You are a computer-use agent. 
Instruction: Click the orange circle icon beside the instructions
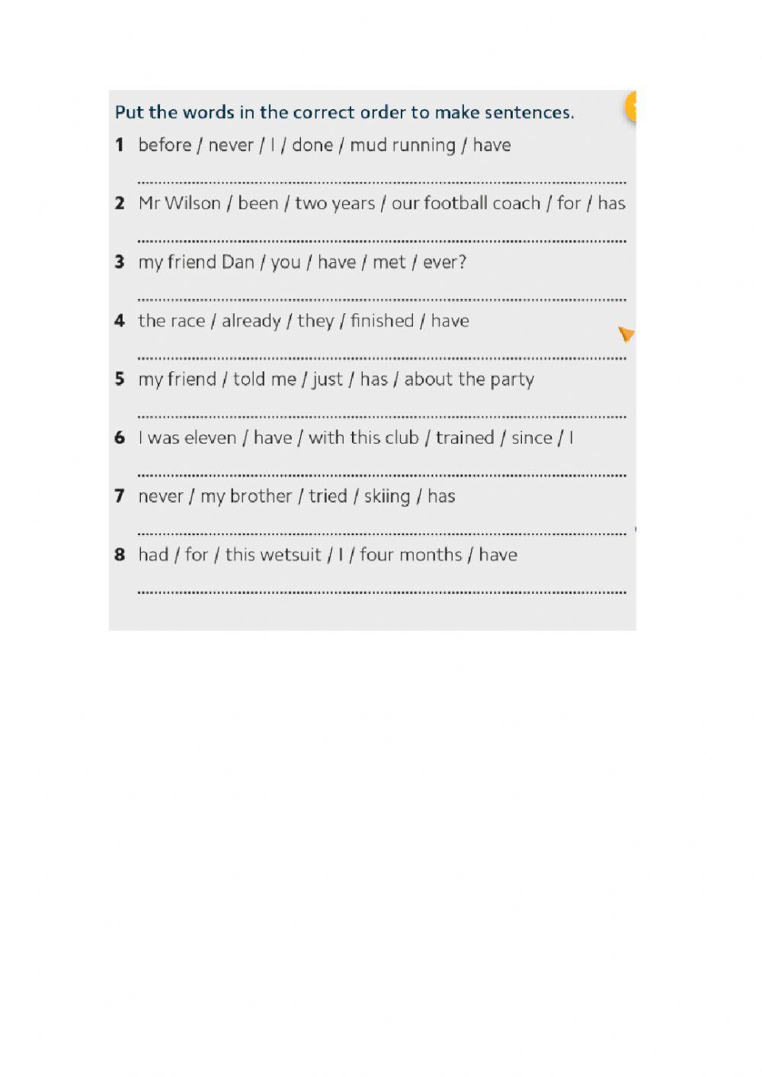point(631,107)
